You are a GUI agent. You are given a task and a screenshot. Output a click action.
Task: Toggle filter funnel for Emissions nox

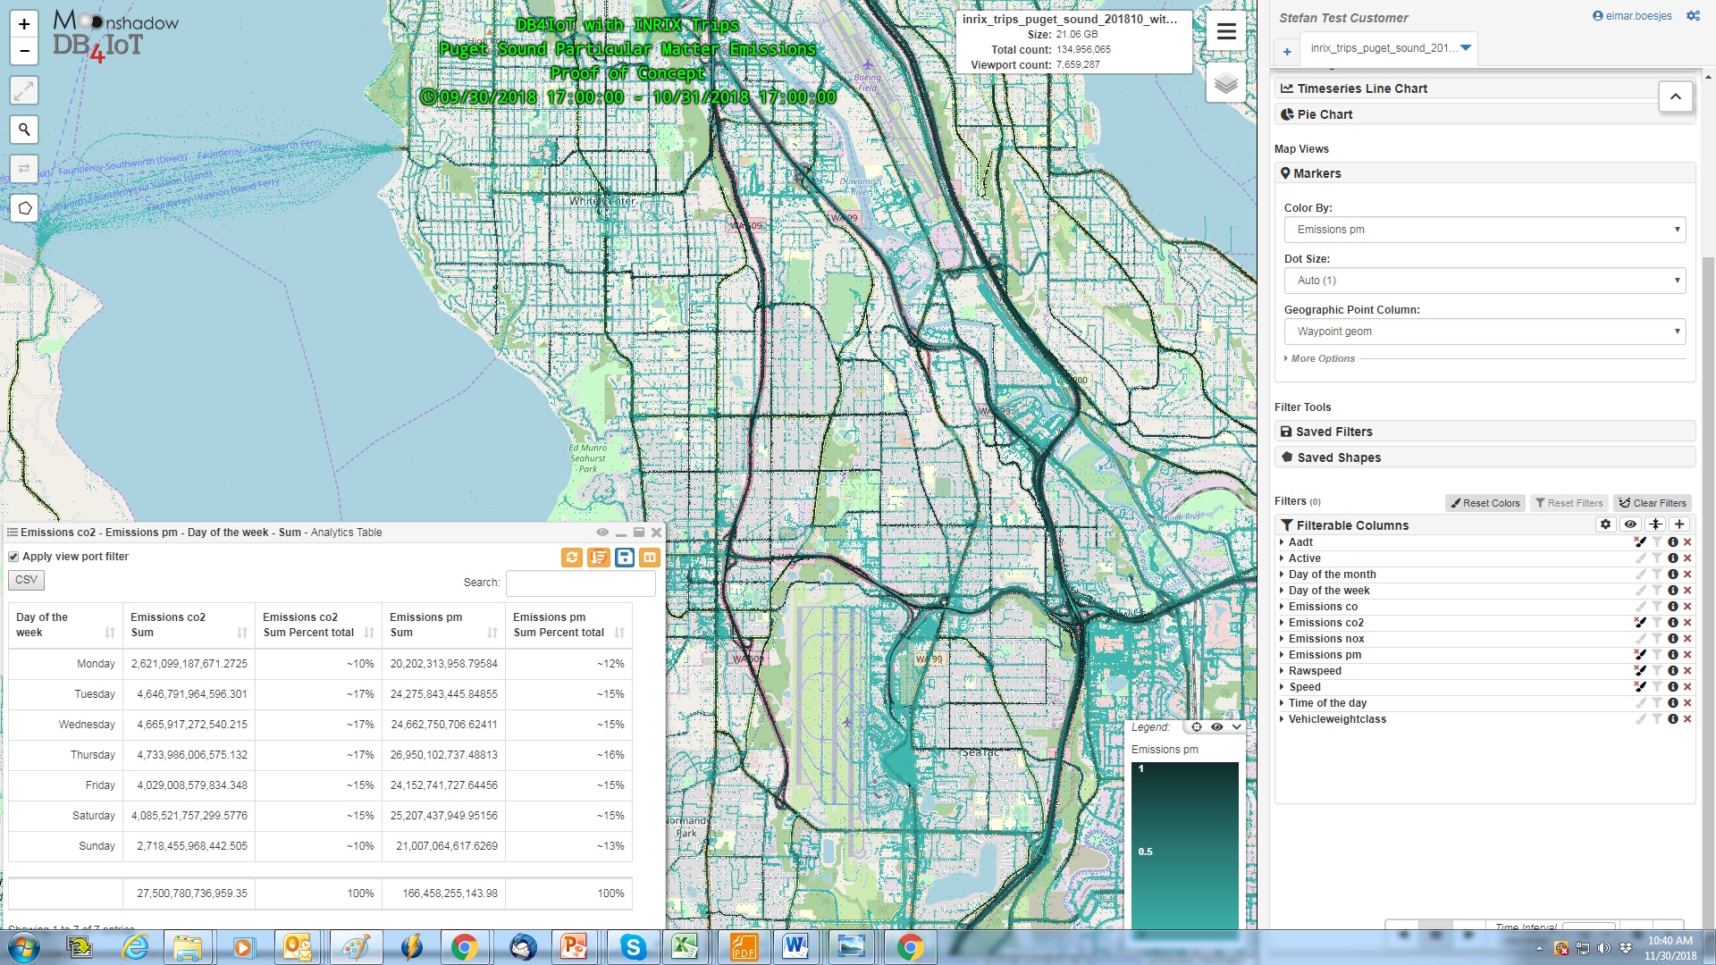(x=1656, y=639)
